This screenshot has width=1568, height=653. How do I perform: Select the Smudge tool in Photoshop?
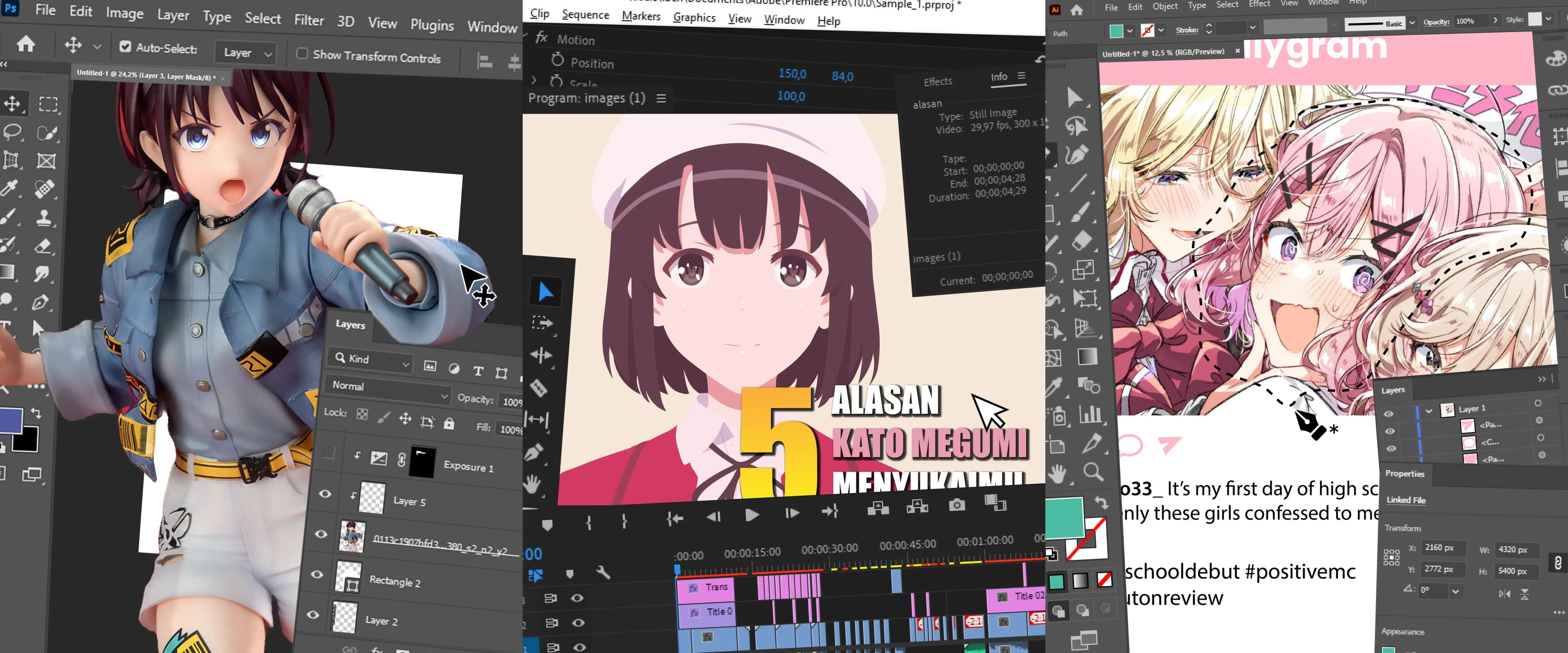pos(41,274)
